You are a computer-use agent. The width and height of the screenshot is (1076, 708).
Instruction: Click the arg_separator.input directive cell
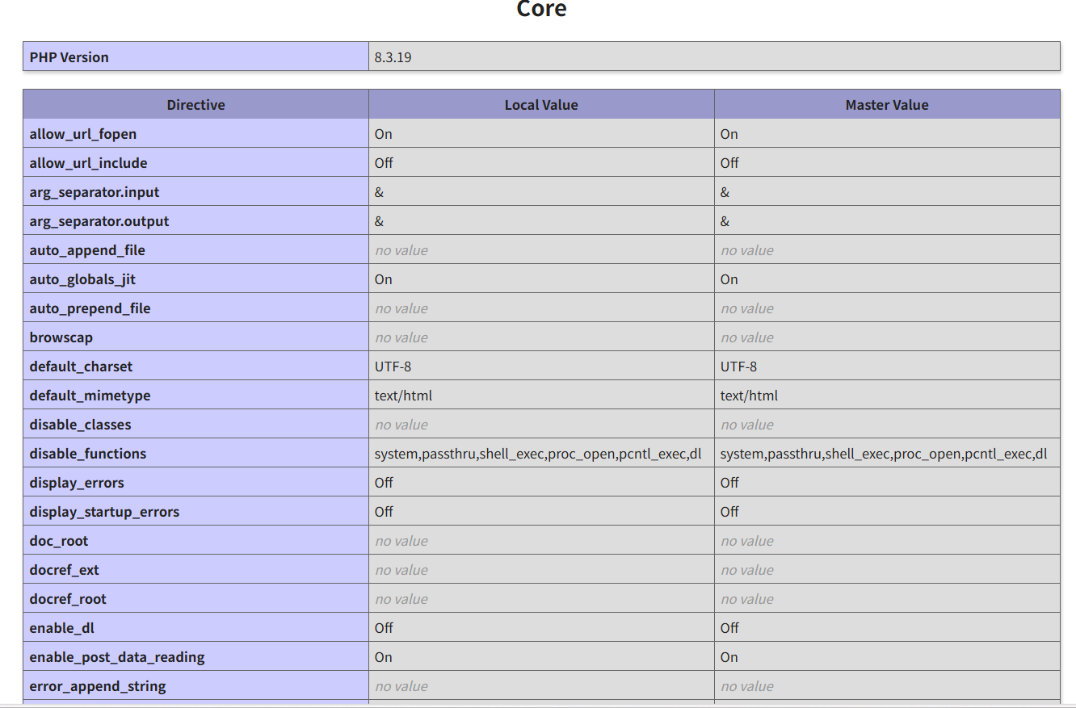click(x=95, y=192)
